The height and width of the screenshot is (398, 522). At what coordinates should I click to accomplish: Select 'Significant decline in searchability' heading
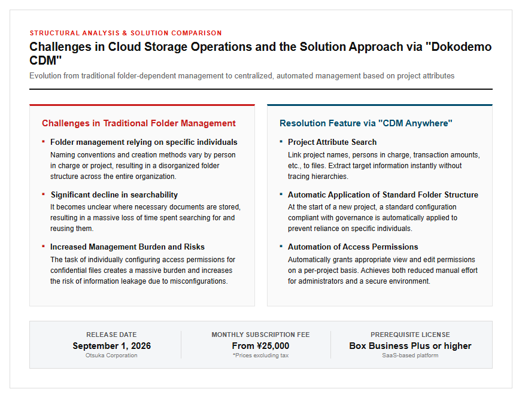(x=114, y=195)
